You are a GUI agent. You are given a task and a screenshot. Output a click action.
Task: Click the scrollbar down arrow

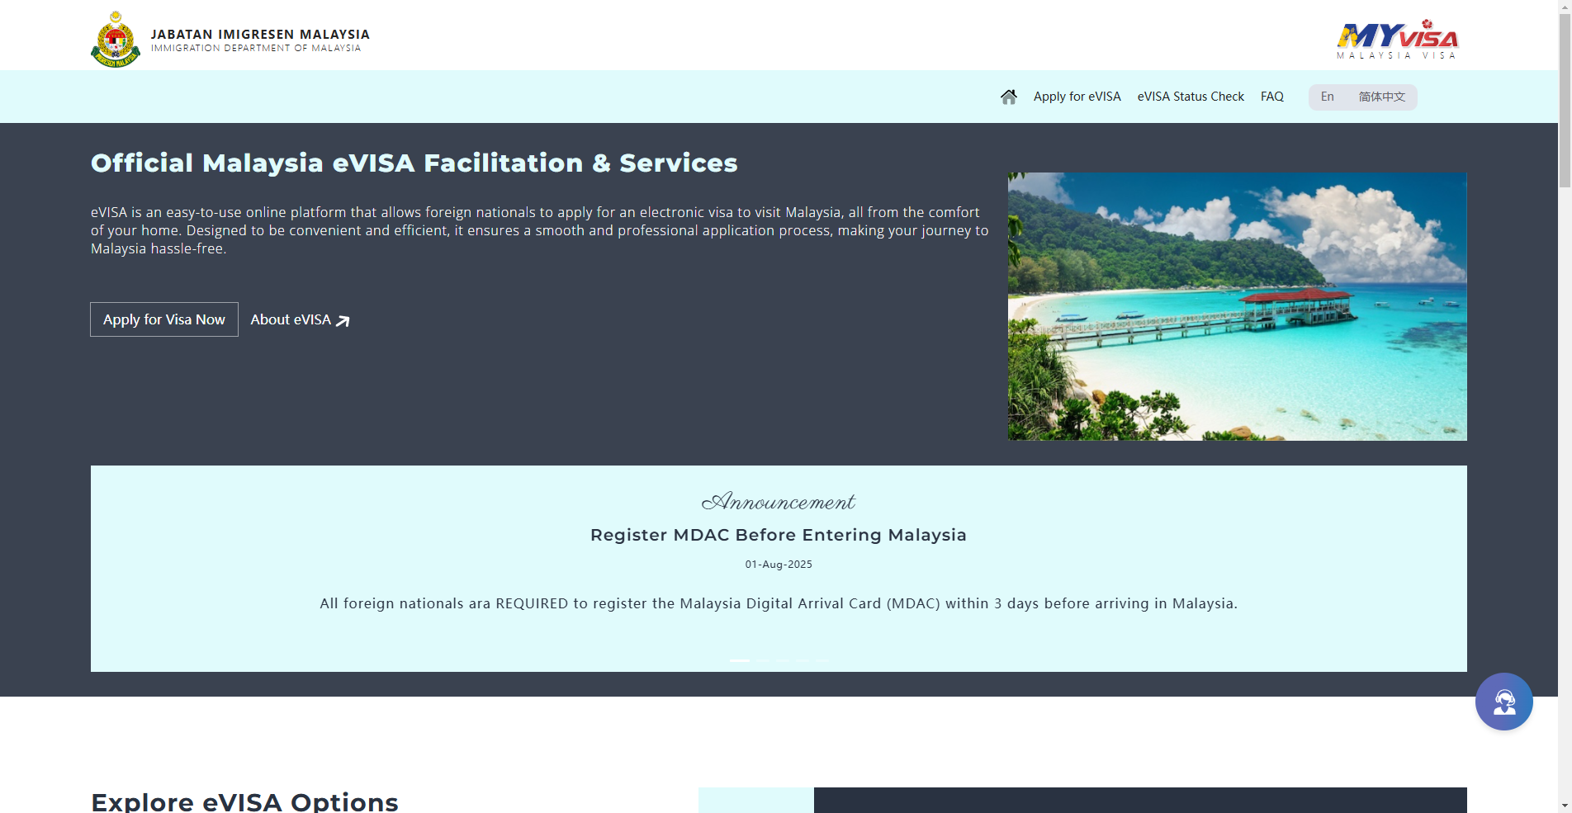(1565, 806)
